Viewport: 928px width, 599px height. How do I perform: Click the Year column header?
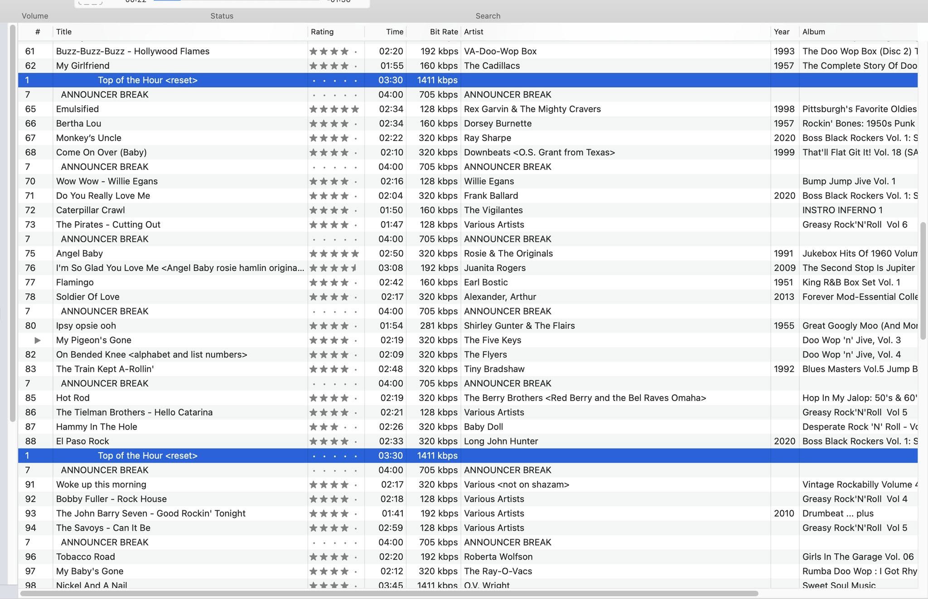coord(784,32)
